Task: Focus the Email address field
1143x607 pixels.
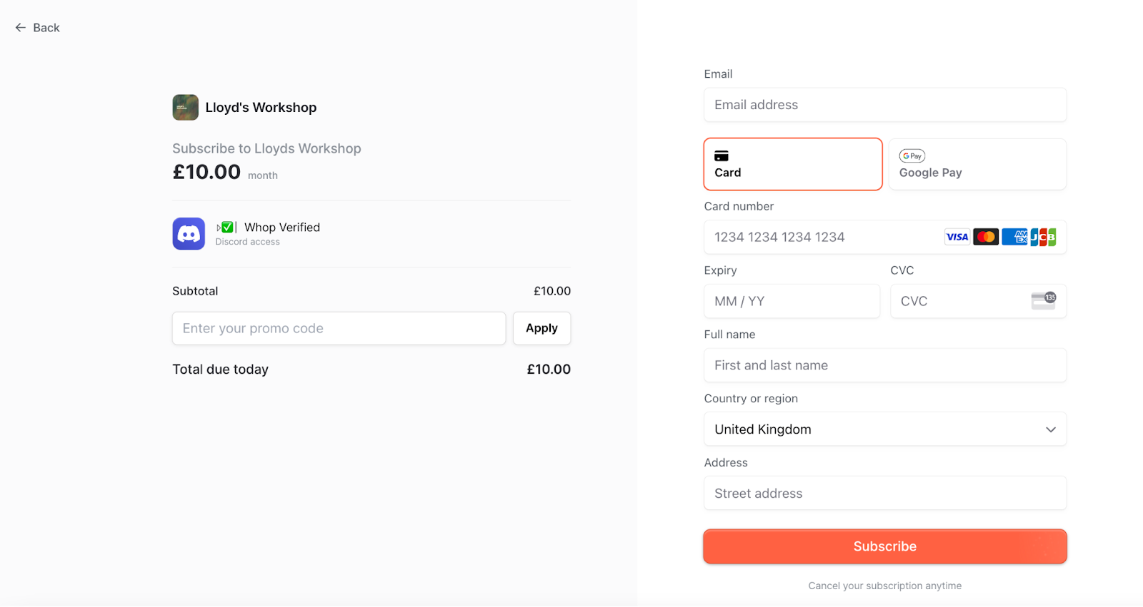Action: pyautogui.click(x=885, y=105)
